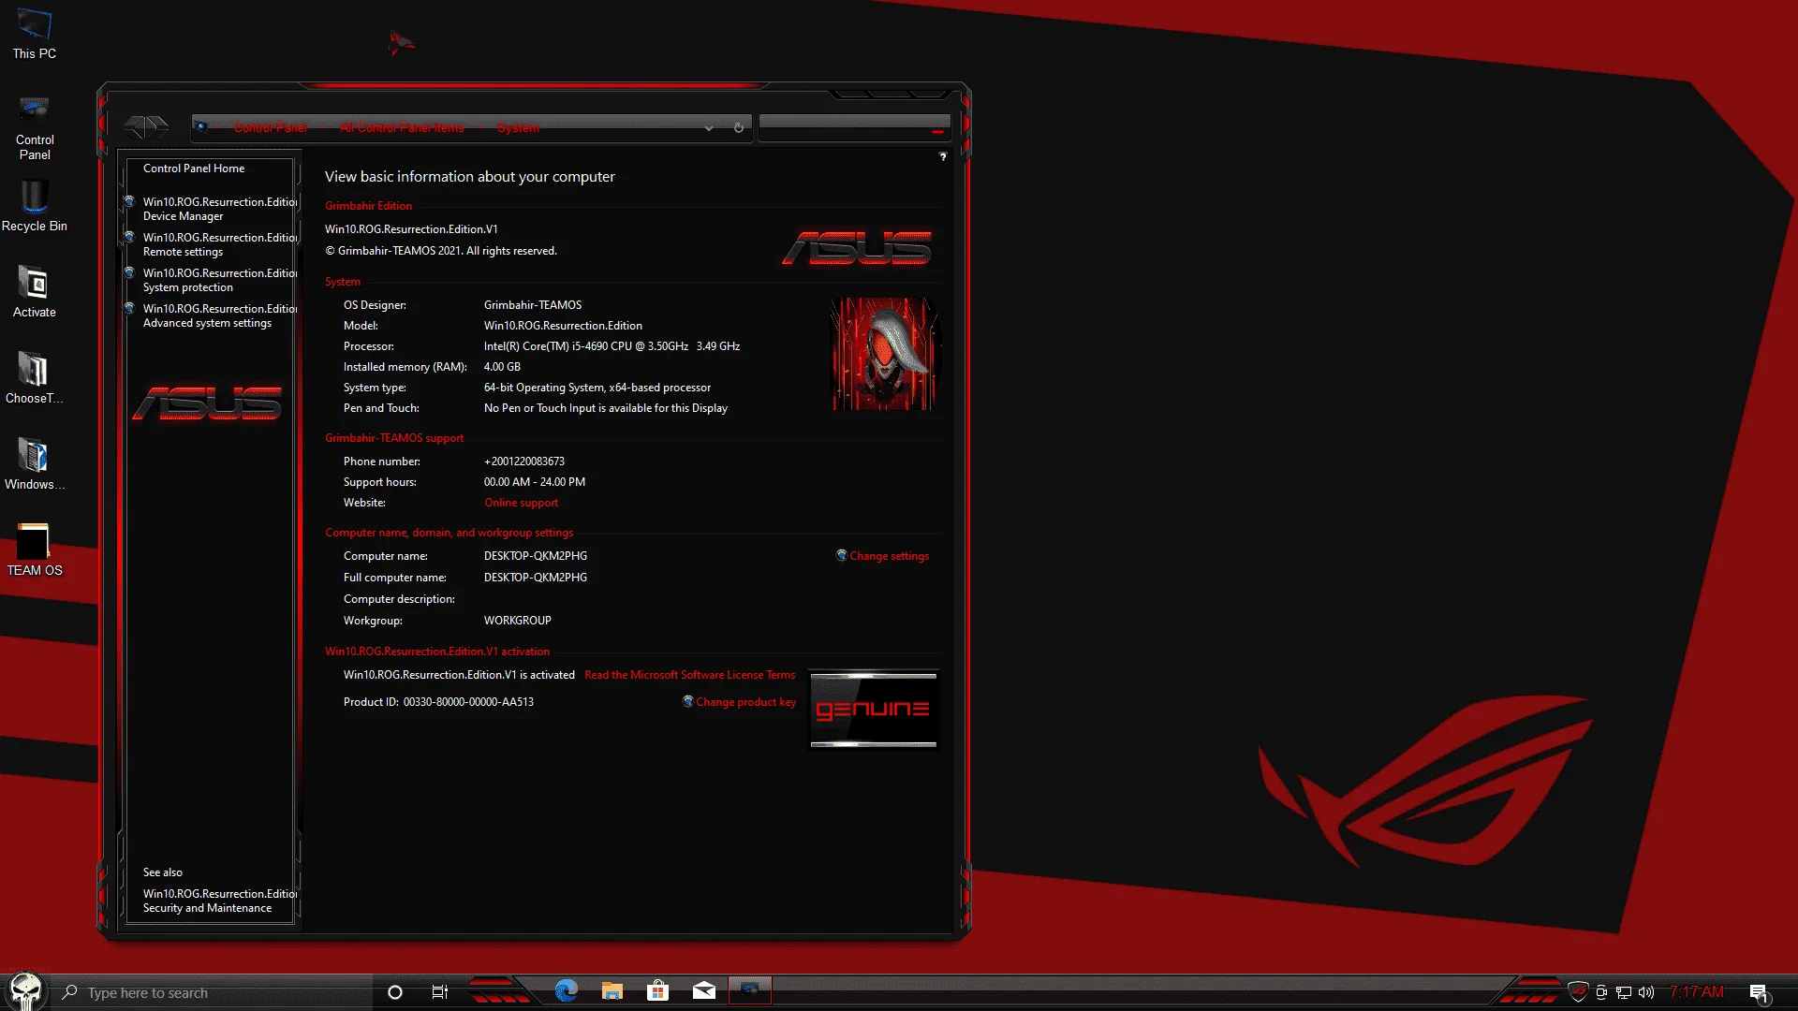Open the notification Action Center
Screen dimensions: 1798x1011
coord(1759,992)
